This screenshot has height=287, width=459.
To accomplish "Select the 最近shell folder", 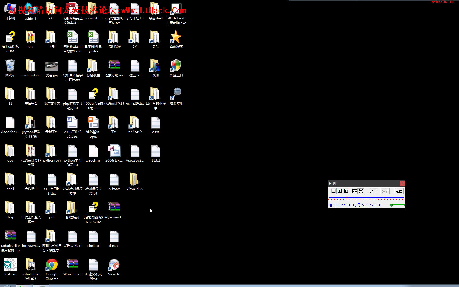I will point(156,11).
